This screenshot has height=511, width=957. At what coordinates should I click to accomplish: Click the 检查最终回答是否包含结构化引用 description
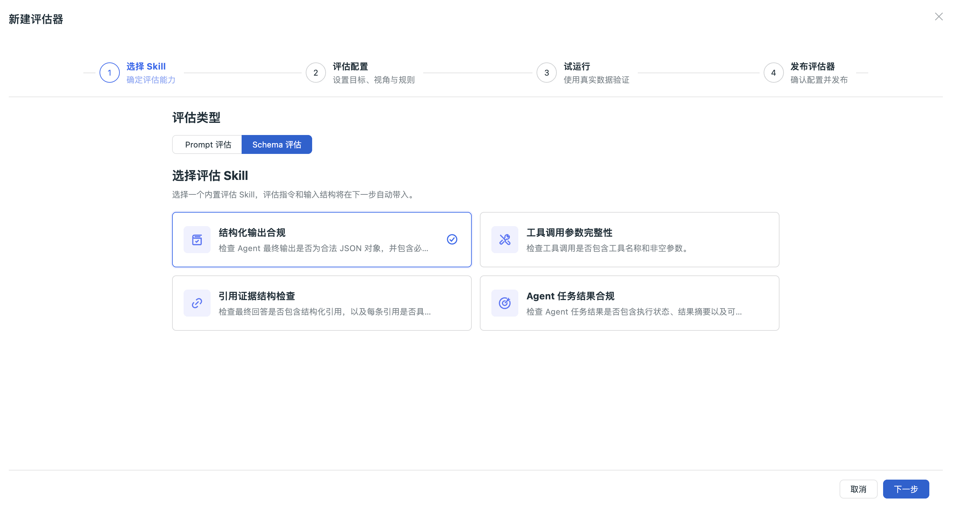pos(325,312)
